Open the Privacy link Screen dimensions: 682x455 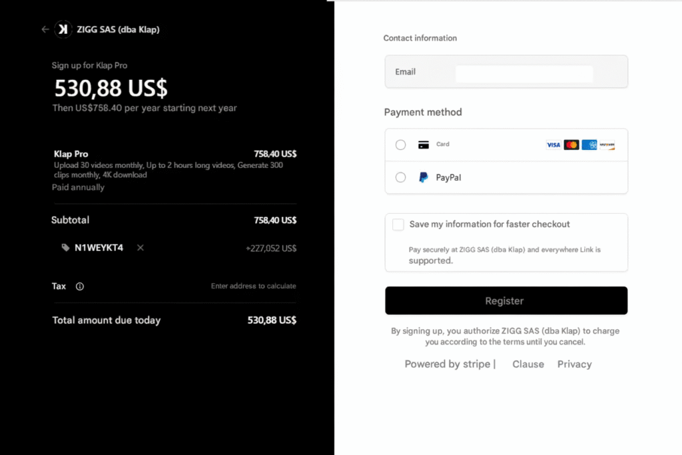pyautogui.click(x=574, y=364)
